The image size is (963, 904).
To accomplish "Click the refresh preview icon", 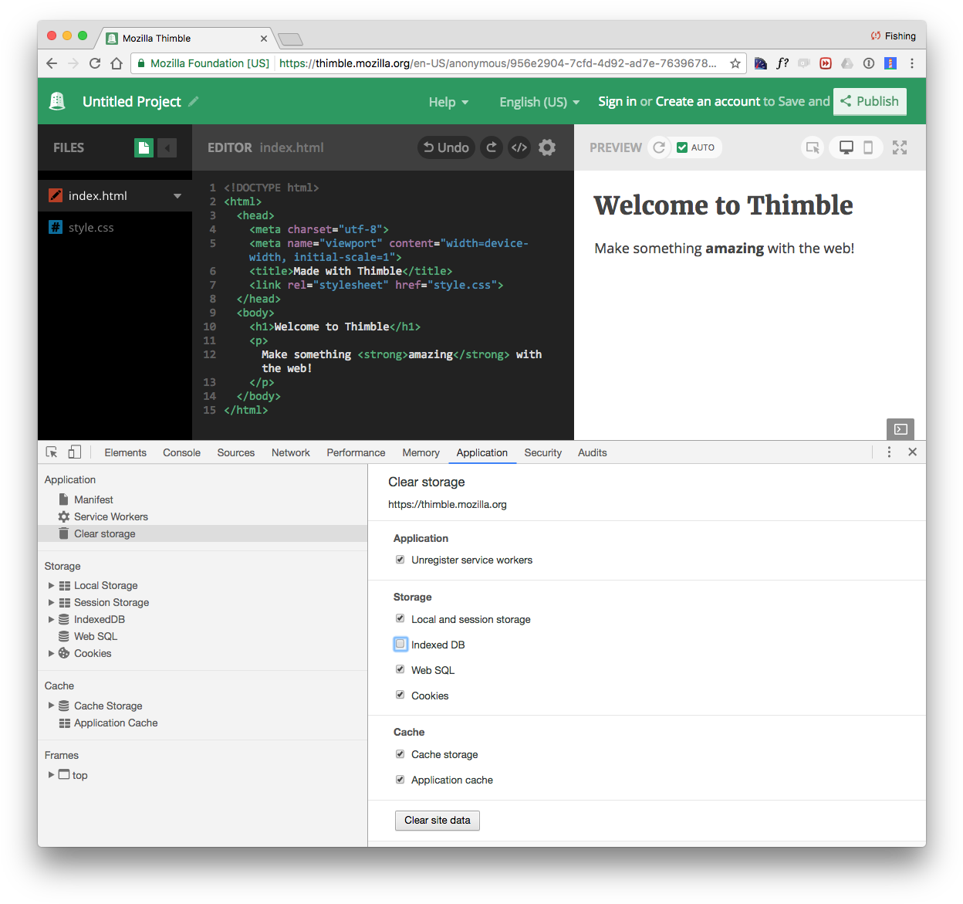I will click(659, 147).
